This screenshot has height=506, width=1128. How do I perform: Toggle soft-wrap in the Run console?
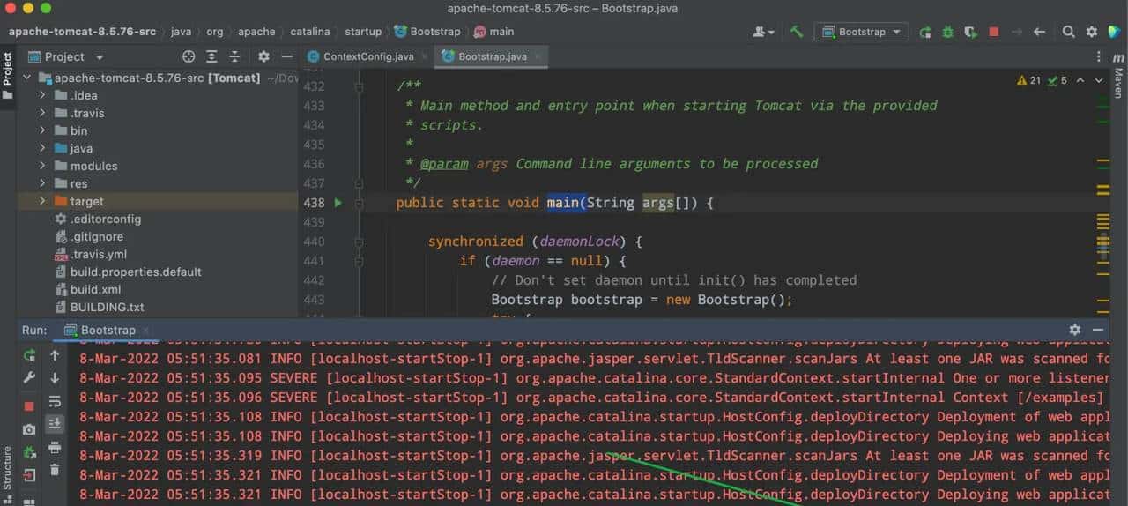[x=55, y=401]
